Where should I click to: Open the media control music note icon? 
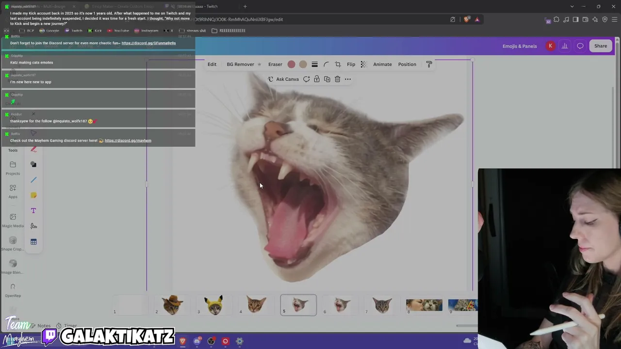click(x=566, y=19)
